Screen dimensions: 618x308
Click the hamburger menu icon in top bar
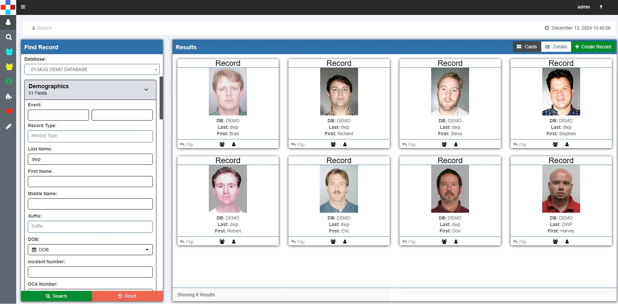tap(23, 7)
